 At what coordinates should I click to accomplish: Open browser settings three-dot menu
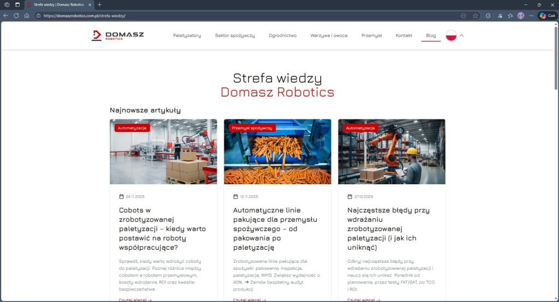tap(531, 16)
